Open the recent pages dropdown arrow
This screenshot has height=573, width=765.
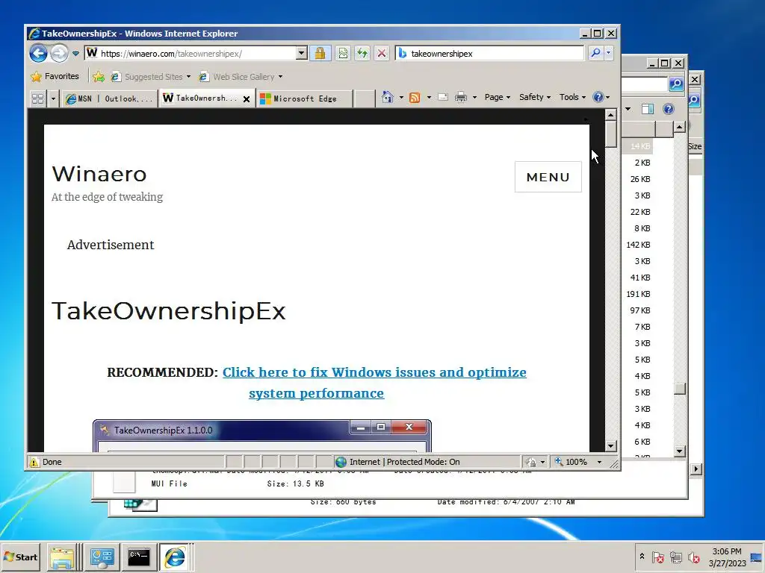(75, 54)
